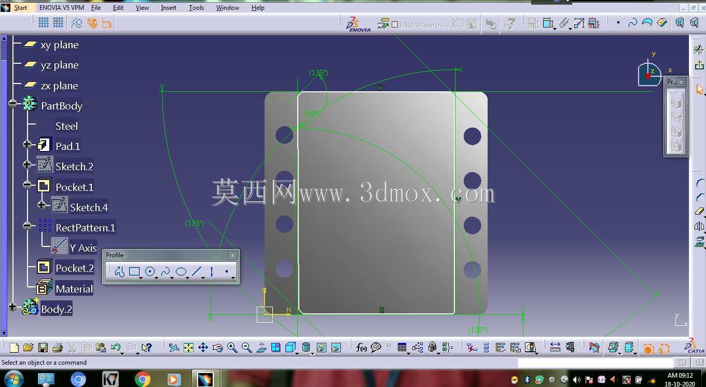Close the Profile toolbar

click(x=232, y=255)
